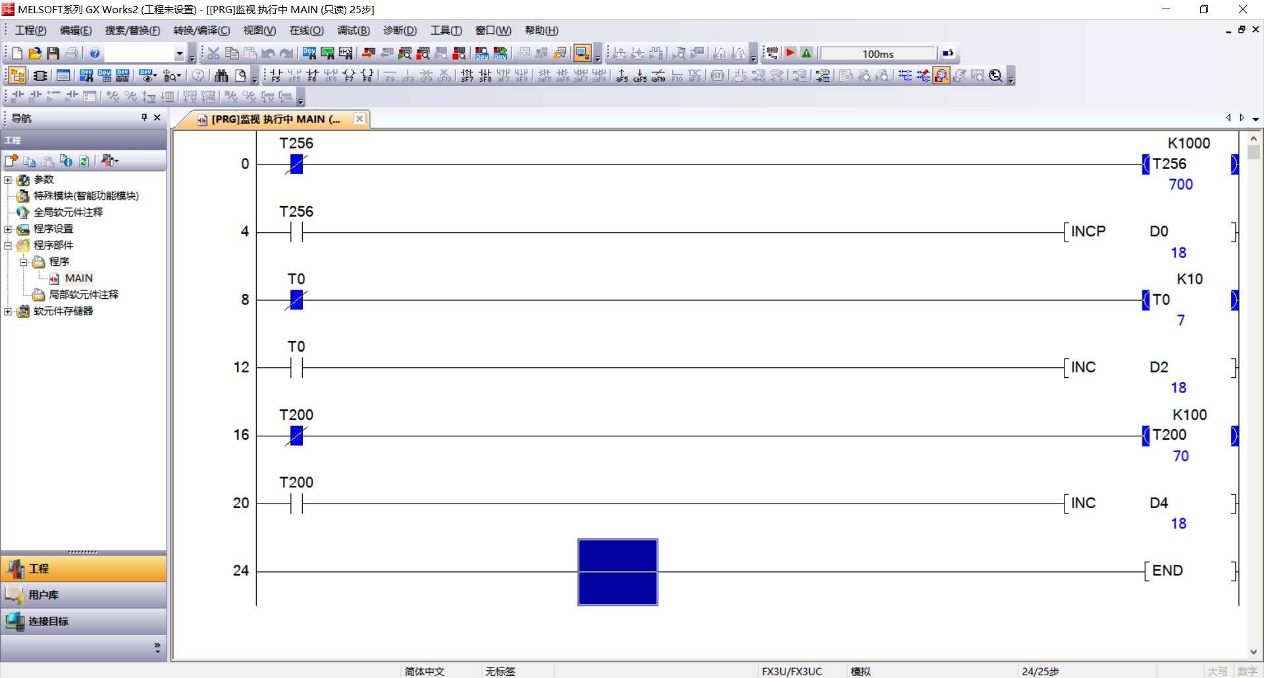
Task: Click the vertical scrollbar down arrow
Action: [1253, 652]
